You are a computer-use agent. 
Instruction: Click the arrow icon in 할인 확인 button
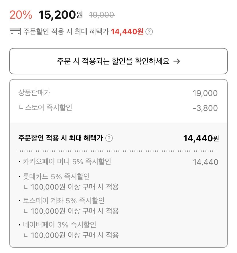coord(177,61)
